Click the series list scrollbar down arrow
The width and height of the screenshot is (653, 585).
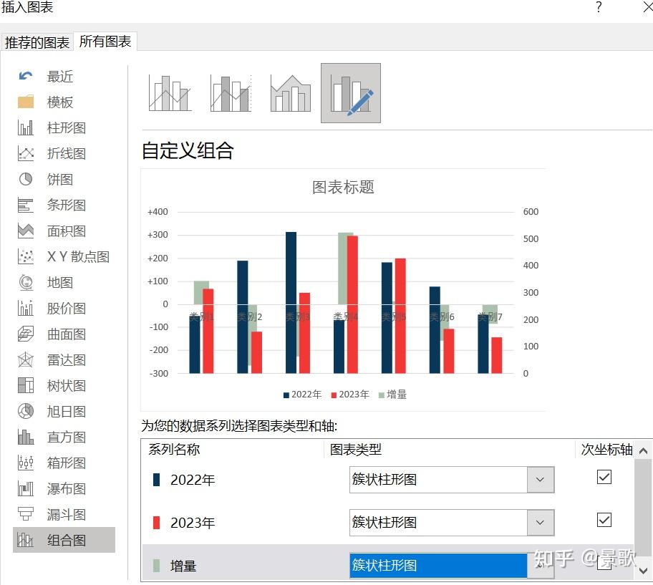pos(643,571)
